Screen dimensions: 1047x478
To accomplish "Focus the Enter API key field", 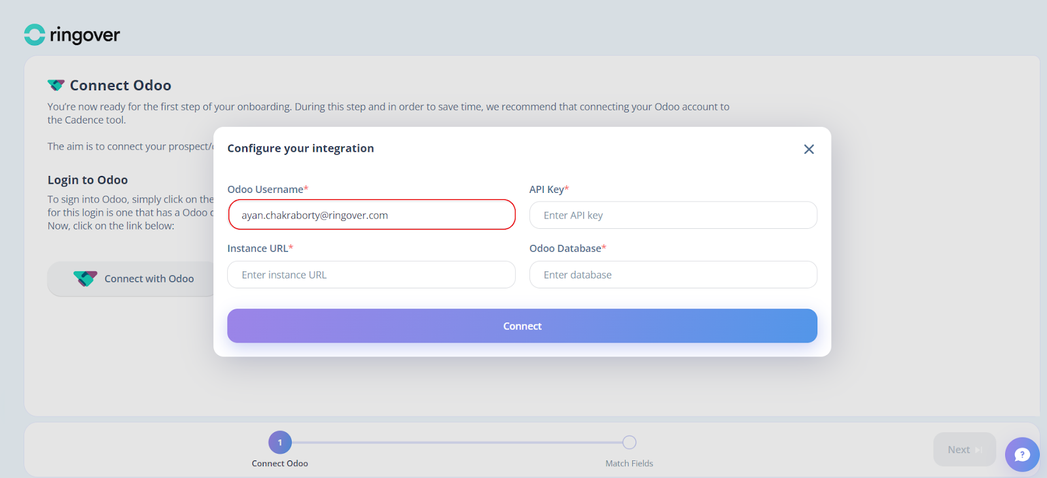I will (x=673, y=215).
